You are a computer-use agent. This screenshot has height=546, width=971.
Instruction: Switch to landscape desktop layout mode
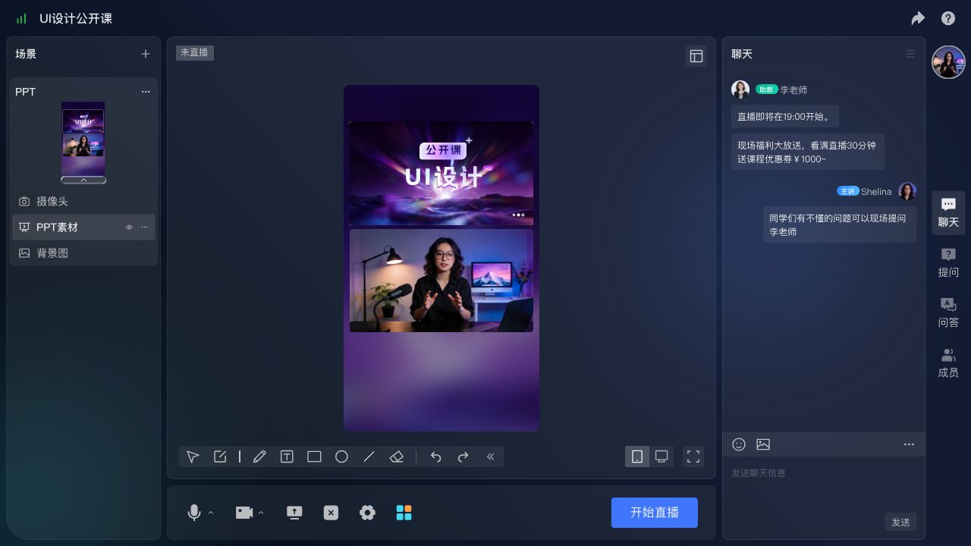(x=661, y=457)
